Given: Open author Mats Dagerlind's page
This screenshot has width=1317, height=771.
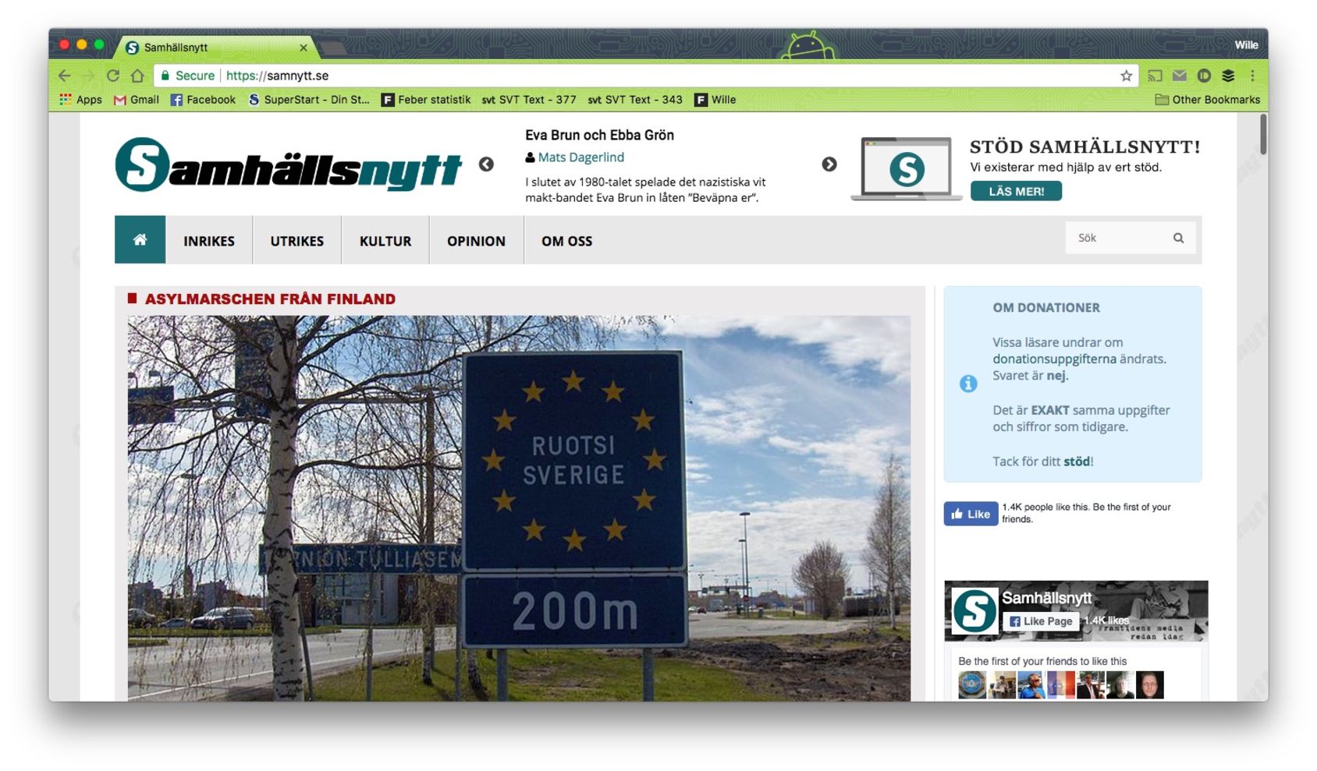Looking at the screenshot, I should [581, 157].
